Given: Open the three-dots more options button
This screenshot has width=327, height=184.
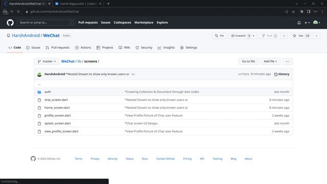Looking at the screenshot, I should [288, 61].
